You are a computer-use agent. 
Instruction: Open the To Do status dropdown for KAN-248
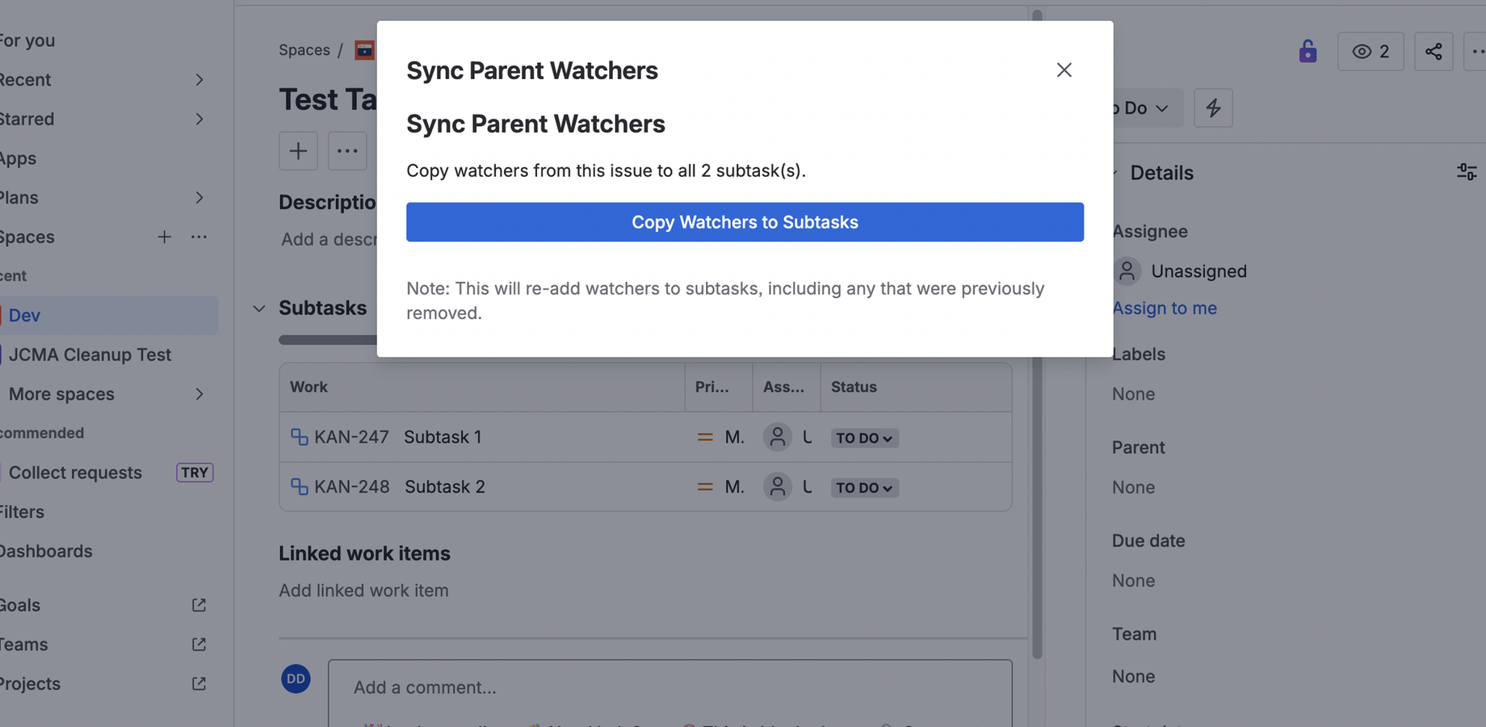(x=864, y=487)
